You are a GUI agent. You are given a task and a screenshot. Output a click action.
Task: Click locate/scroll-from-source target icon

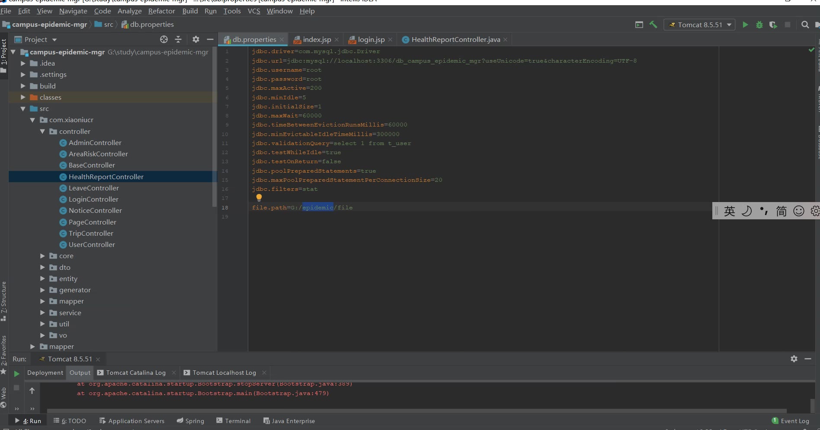164,39
